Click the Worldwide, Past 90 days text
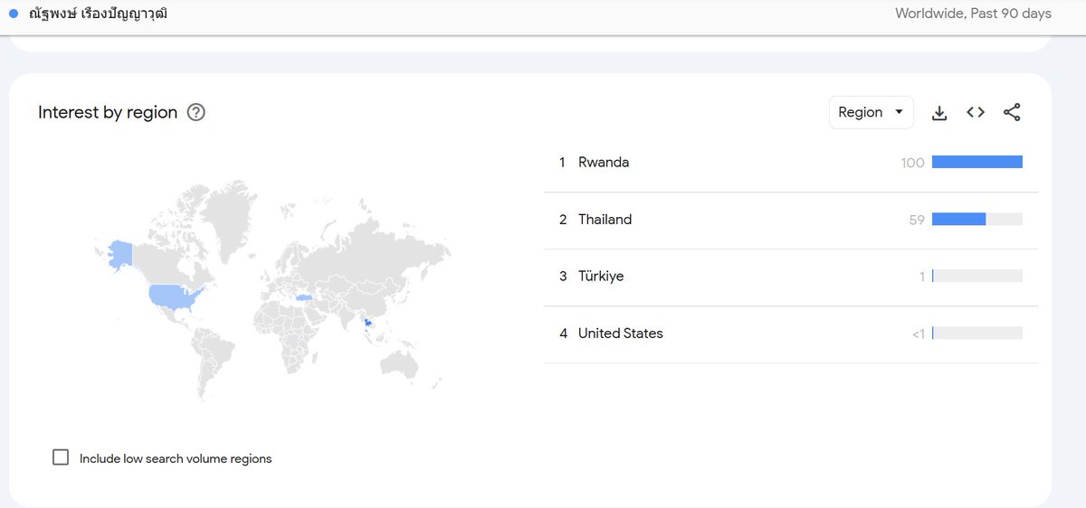 tap(973, 14)
